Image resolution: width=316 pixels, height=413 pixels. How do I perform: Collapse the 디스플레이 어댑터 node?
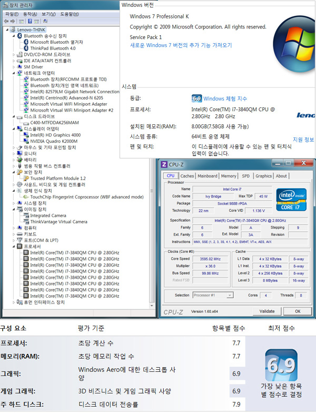14,129
